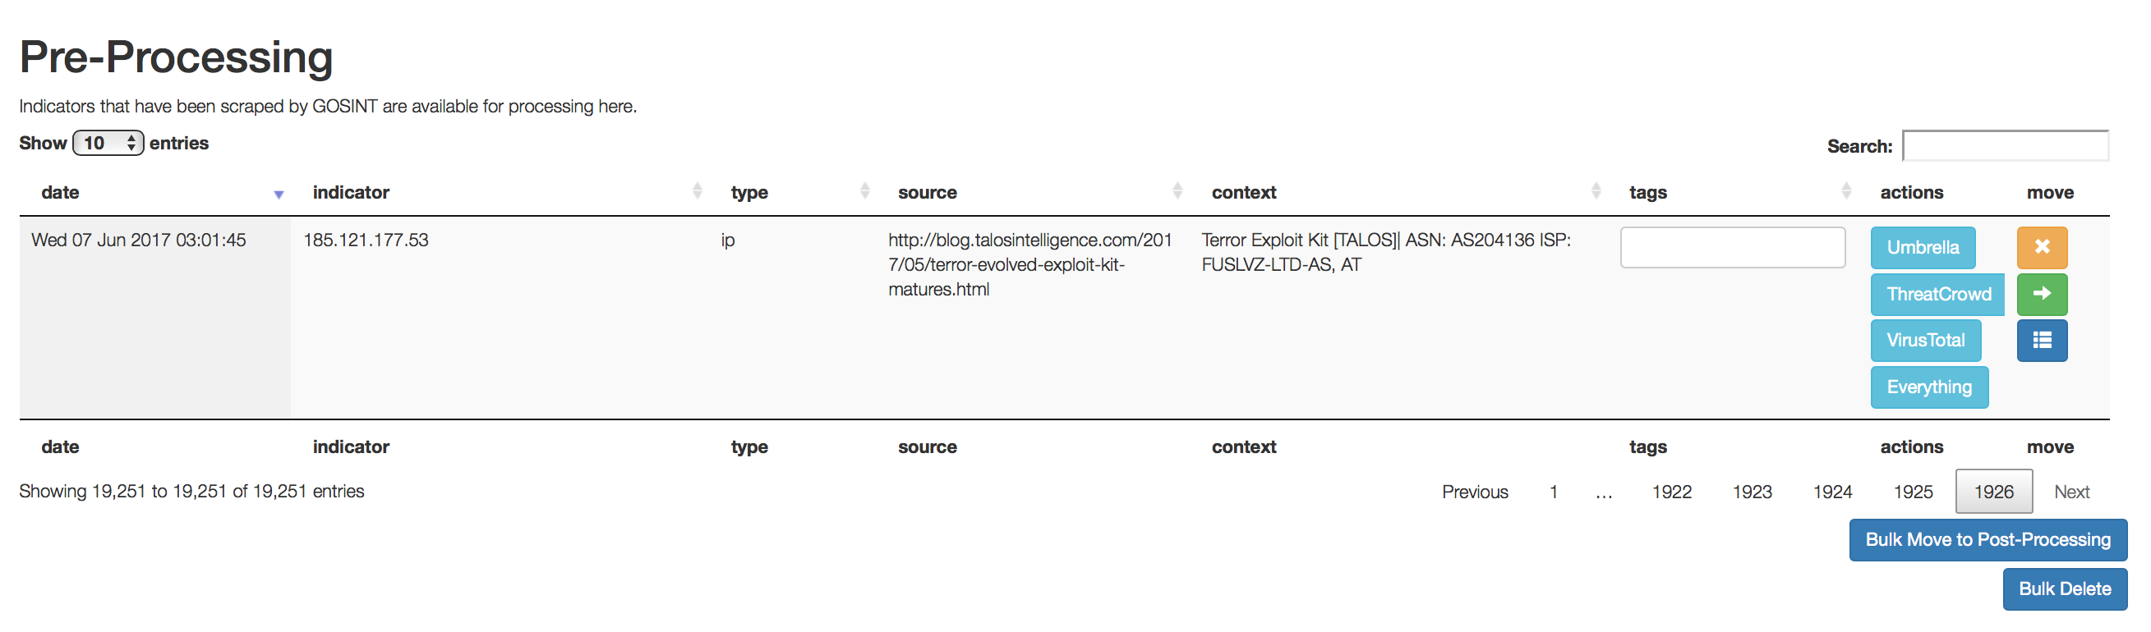Click the green move arrow icon

pyautogui.click(x=2042, y=295)
